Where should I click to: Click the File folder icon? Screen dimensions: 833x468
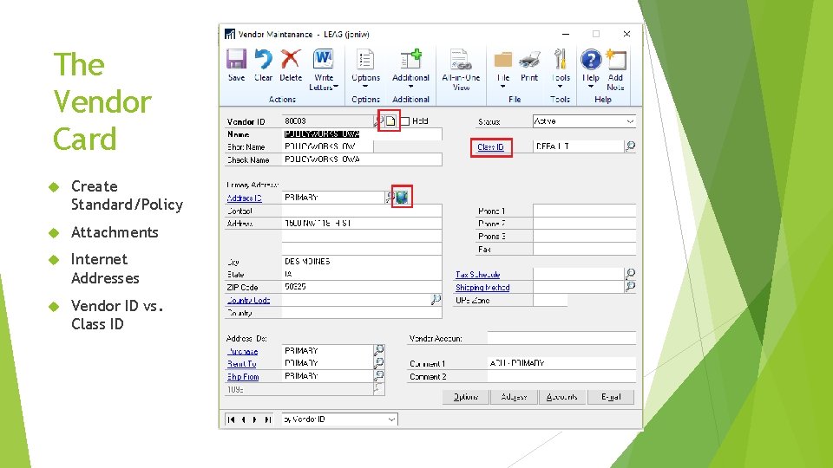[x=502, y=60]
